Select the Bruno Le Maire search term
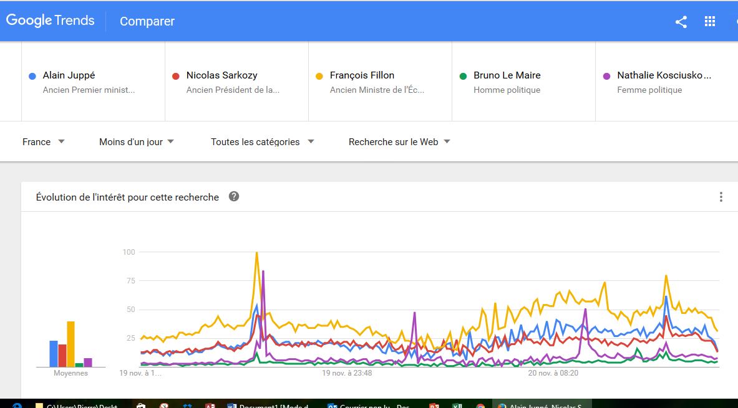The image size is (738, 408). point(507,75)
